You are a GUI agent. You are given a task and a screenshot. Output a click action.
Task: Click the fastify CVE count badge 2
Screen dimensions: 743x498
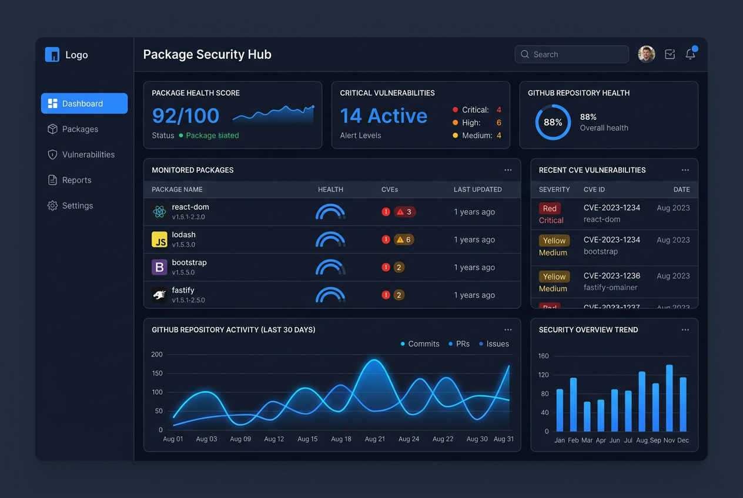399,295
